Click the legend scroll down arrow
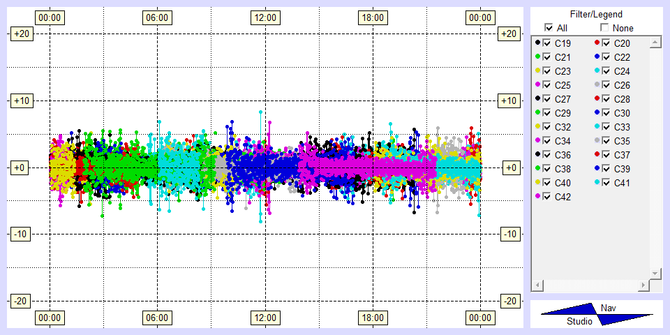670x335 pixels. pyautogui.click(x=655, y=272)
